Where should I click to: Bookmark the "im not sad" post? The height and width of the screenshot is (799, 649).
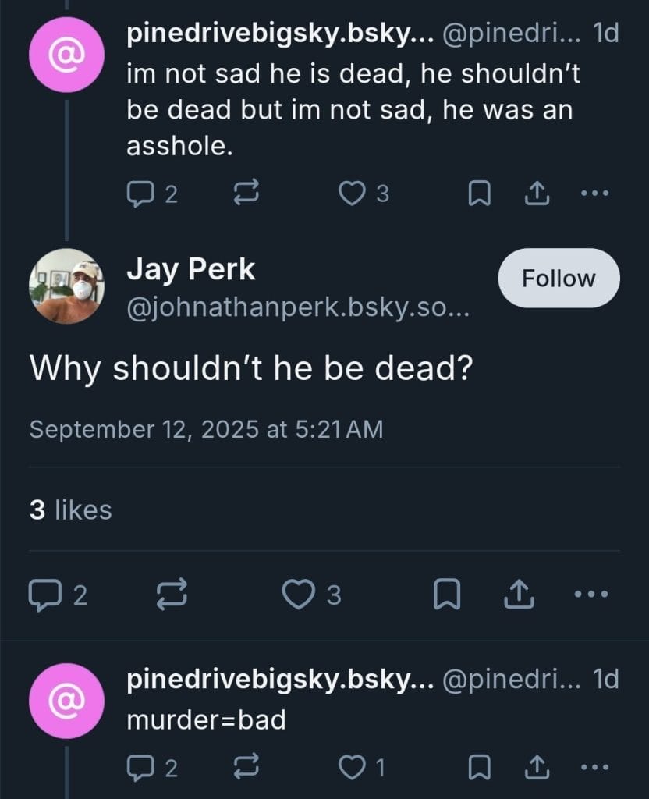pyautogui.click(x=477, y=194)
